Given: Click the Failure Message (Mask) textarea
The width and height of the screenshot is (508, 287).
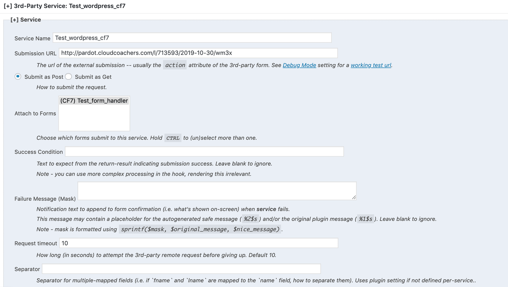Looking at the screenshot, I should click(x=217, y=191).
